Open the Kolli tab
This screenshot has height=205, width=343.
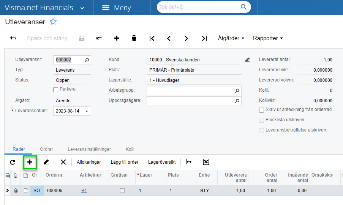pyautogui.click(x=130, y=149)
